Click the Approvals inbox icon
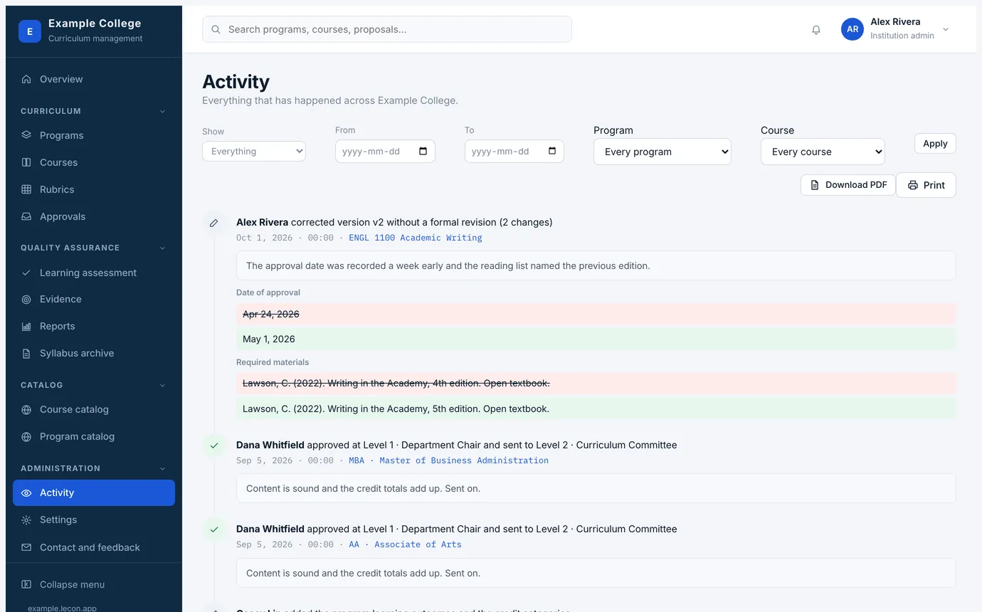This screenshot has width=982, height=612. click(26, 216)
